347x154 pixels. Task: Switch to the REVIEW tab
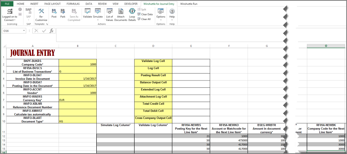[102, 4]
